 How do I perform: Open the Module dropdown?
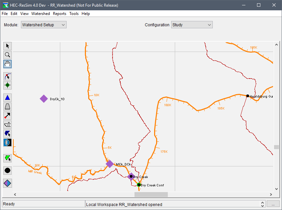pyautogui.click(x=44, y=25)
